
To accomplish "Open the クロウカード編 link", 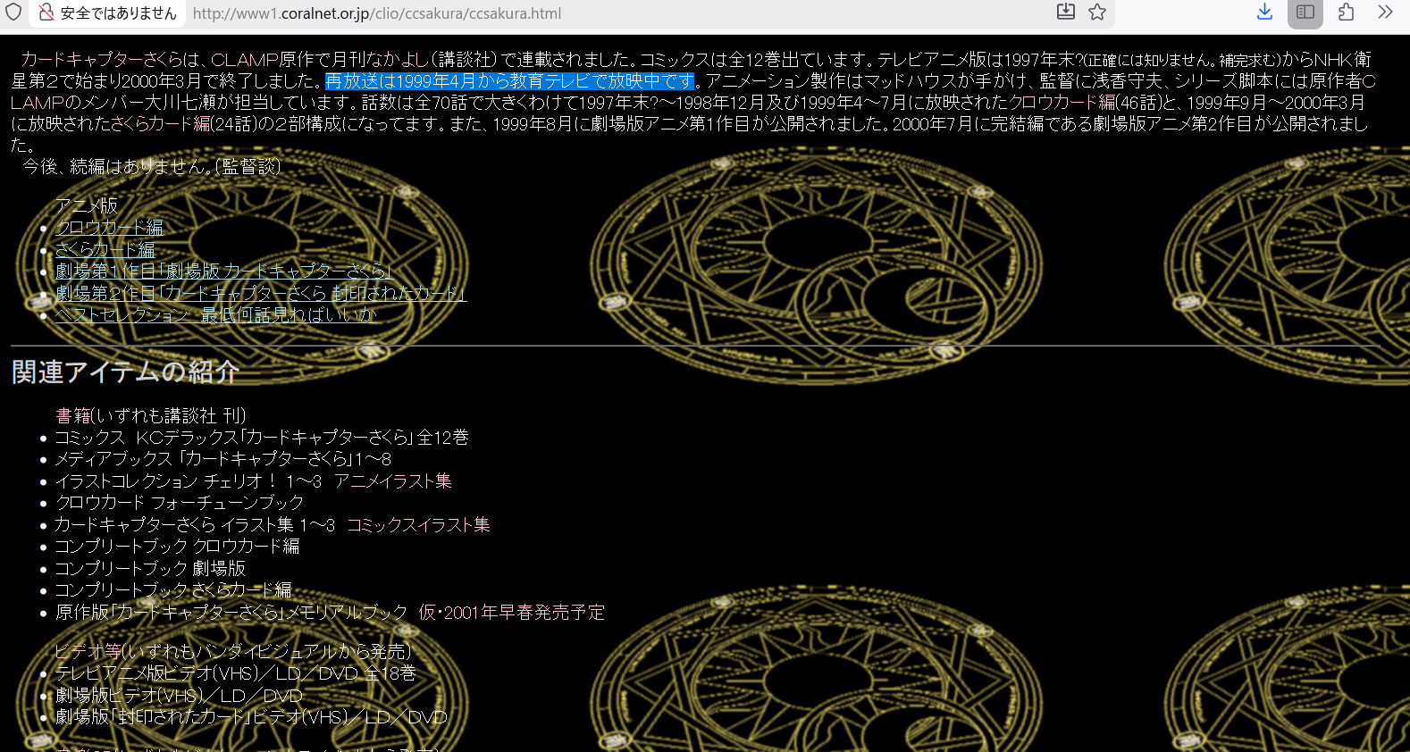I will tap(109, 228).
